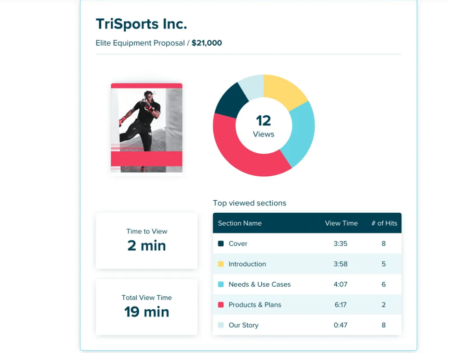449x353 pixels.
Task: Click the hits count 6 for Needs & Use Cases
Action: (x=384, y=284)
